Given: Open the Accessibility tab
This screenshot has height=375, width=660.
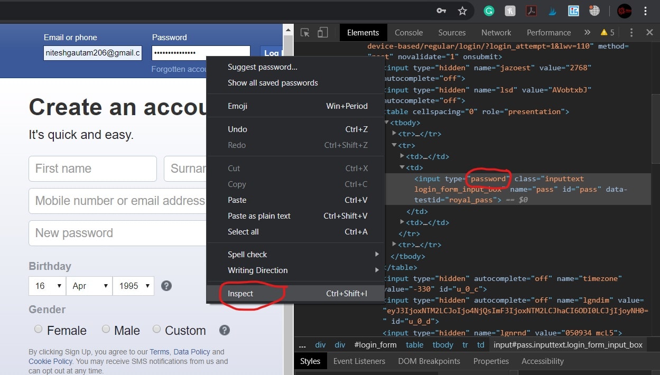Looking at the screenshot, I should [x=543, y=361].
